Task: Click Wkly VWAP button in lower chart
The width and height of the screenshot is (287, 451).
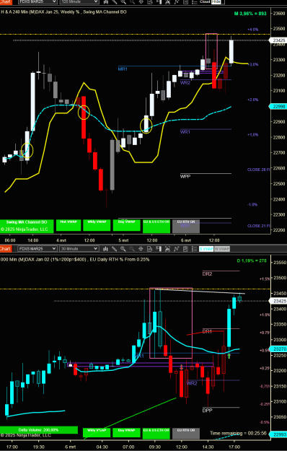Action: click(x=97, y=433)
